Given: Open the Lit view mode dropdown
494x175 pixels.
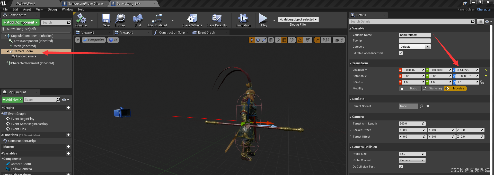Looking at the screenshot, I should (x=113, y=40).
